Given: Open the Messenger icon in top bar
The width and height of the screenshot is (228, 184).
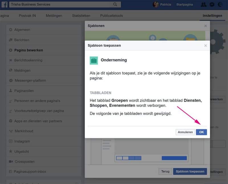Looking at the screenshot, I should click(x=212, y=5).
